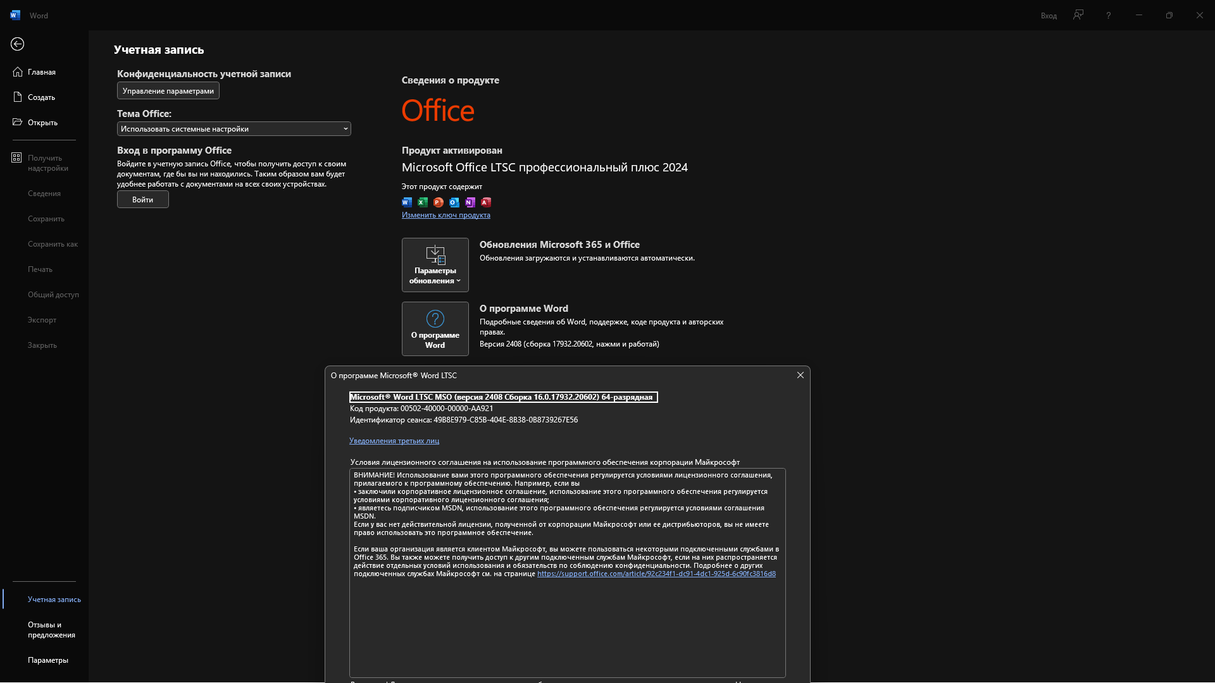Expand the Тема Office theme dropdown
This screenshot has width=1215, height=683.
pos(234,129)
